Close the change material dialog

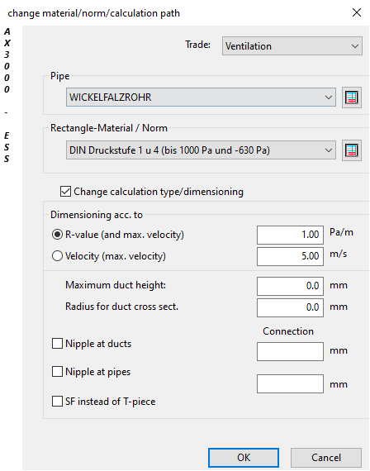[x=357, y=12]
